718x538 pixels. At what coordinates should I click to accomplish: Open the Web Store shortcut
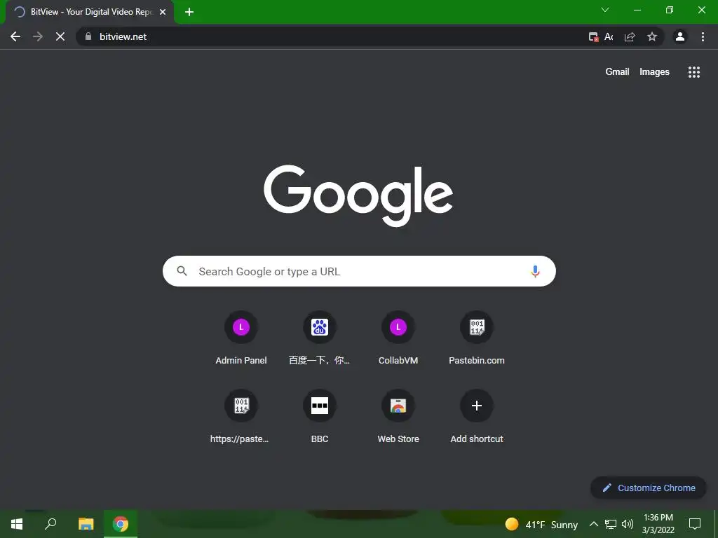[398, 417]
